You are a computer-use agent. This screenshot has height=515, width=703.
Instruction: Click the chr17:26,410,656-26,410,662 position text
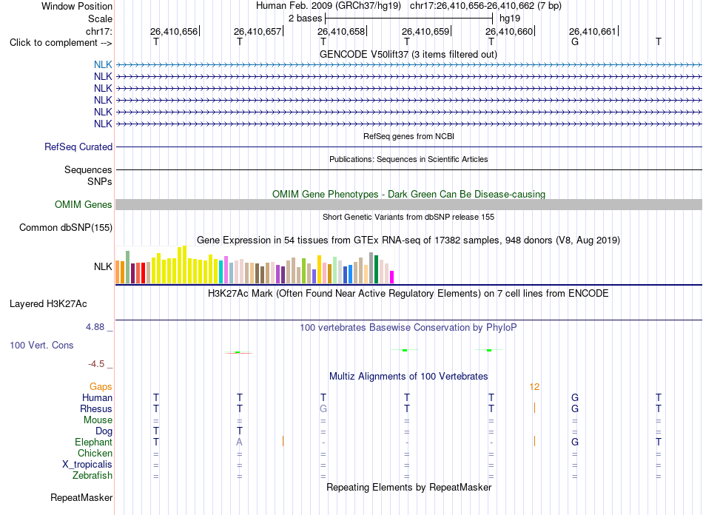485,6
